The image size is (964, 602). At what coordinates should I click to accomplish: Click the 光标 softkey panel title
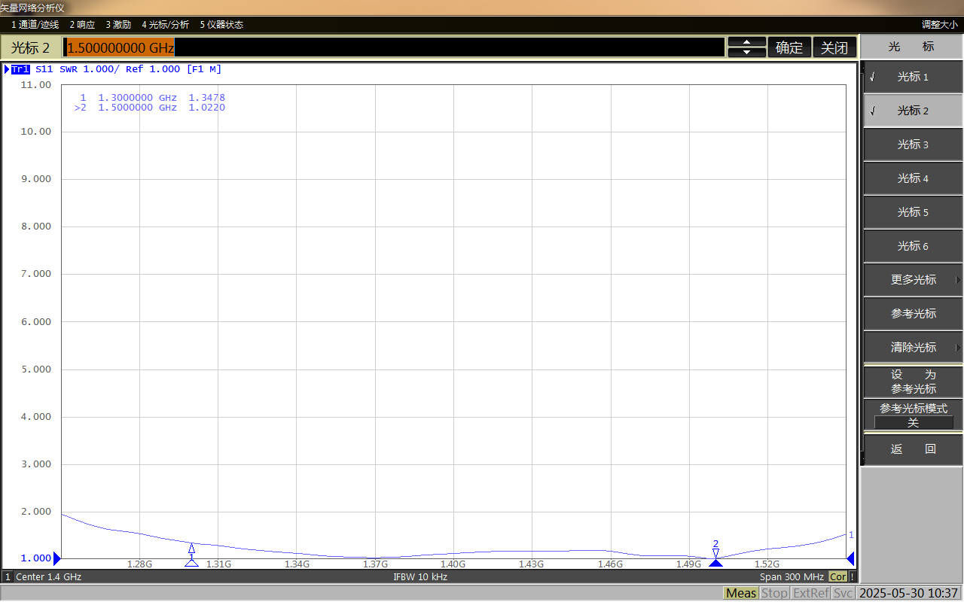click(911, 46)
